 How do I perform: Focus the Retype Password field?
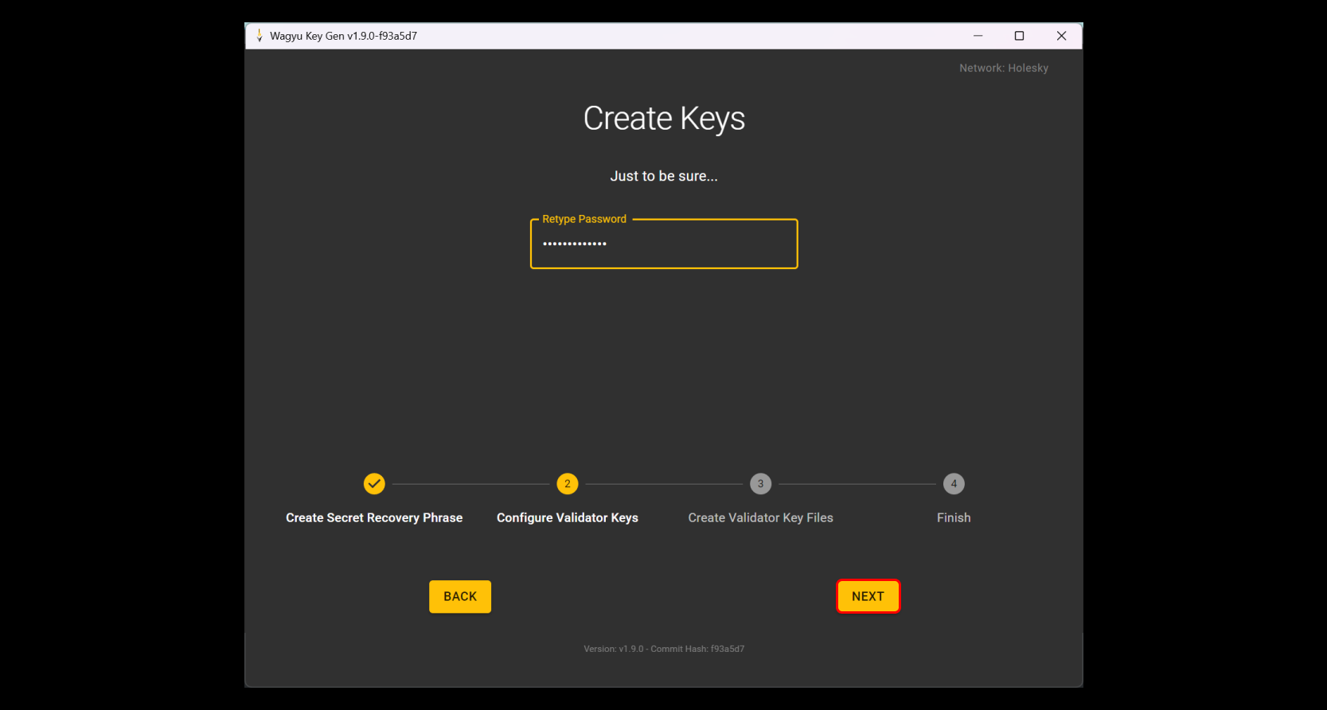(664, 244)
